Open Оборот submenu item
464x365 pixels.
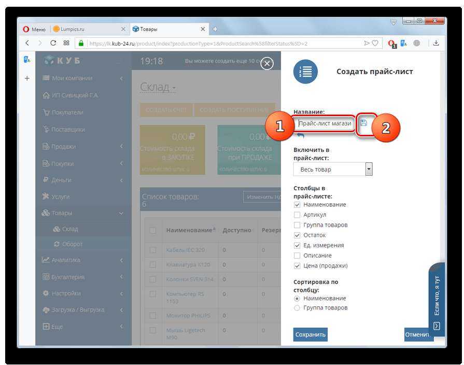point(72,244)
